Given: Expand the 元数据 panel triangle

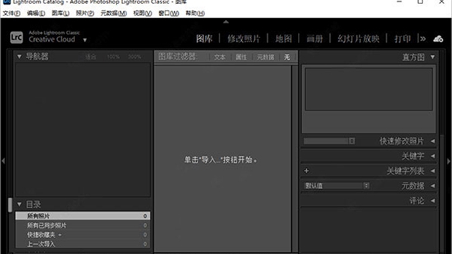Looking at the screenshot, I should click(433, 186).
